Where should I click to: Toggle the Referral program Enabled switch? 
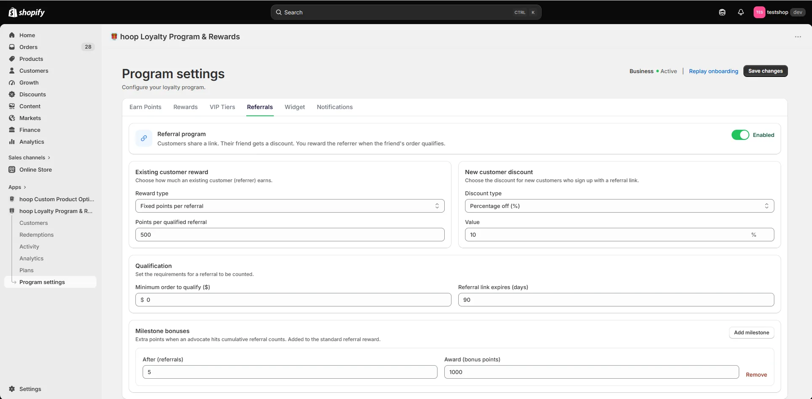click(x=740, y=135)
